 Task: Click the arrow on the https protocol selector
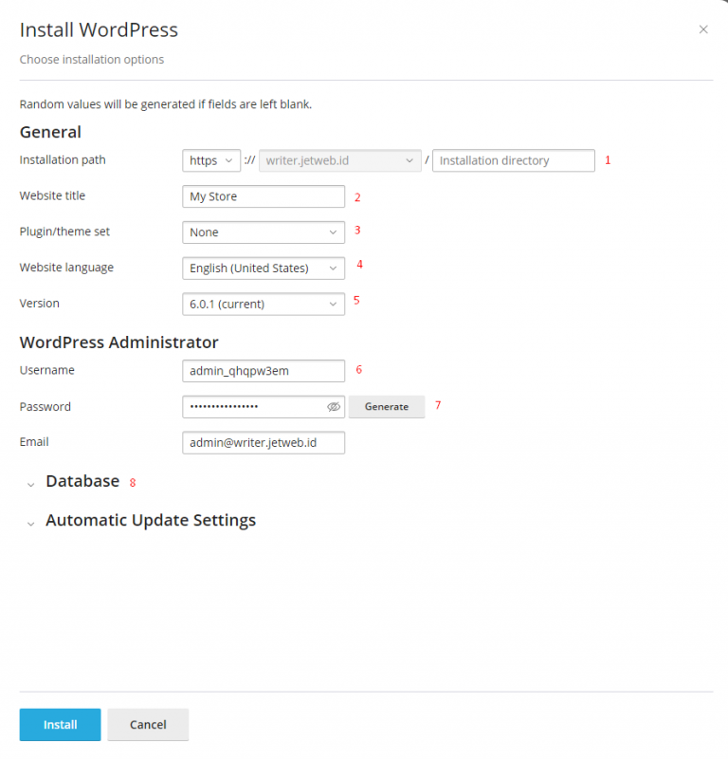tap(230, 160)
